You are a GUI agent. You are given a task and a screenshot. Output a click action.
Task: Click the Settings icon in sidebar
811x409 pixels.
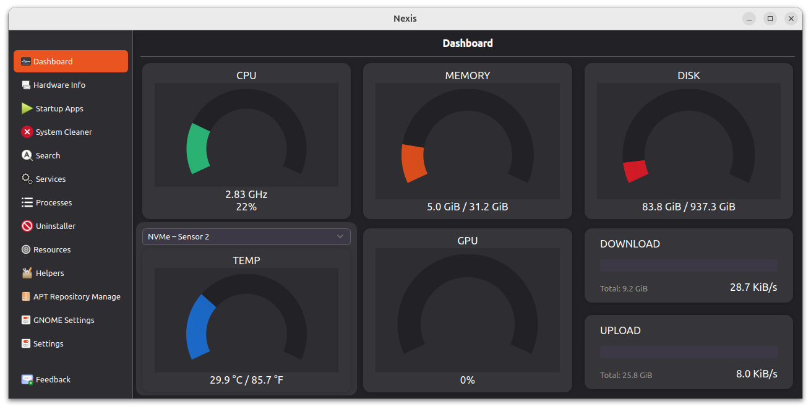click(x=26, y=343)
